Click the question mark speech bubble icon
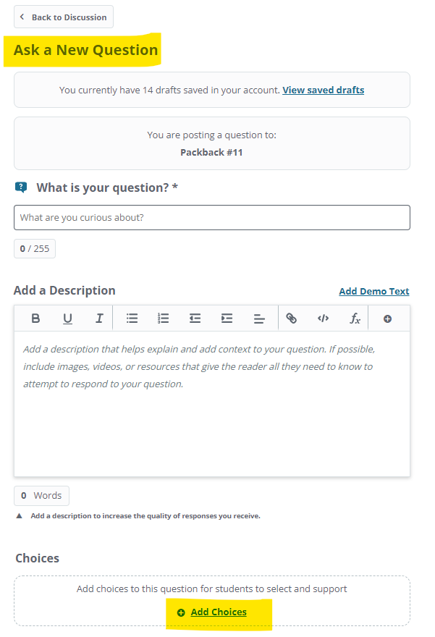 click(x=21, y=187)
